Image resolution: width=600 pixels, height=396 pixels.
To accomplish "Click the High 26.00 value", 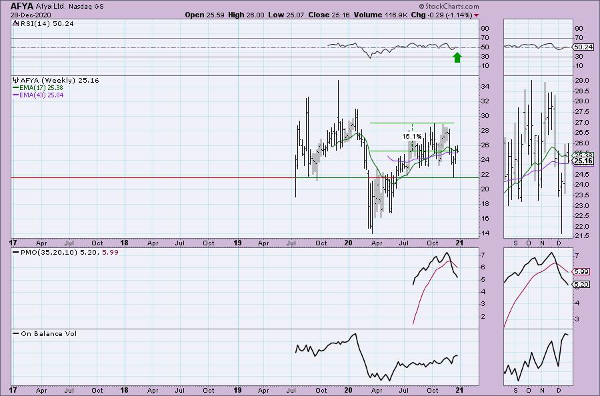I will point(246,15).
